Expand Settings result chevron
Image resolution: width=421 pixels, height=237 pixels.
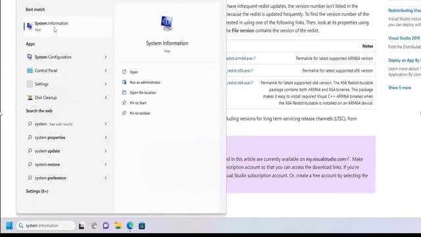point(105,84)
